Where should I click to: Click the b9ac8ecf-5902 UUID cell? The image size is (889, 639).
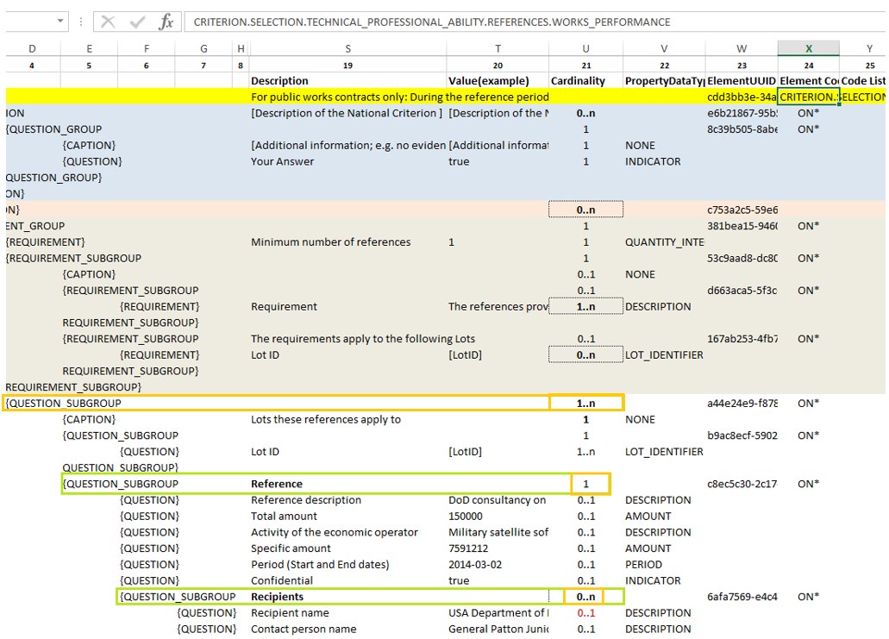(x=742, y=435)
